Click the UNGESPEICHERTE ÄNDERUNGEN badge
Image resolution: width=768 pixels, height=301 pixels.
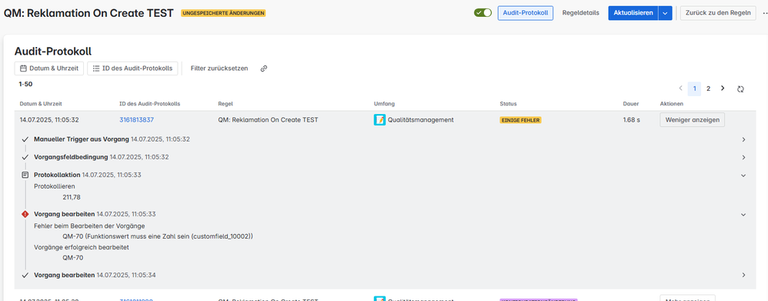223,13
